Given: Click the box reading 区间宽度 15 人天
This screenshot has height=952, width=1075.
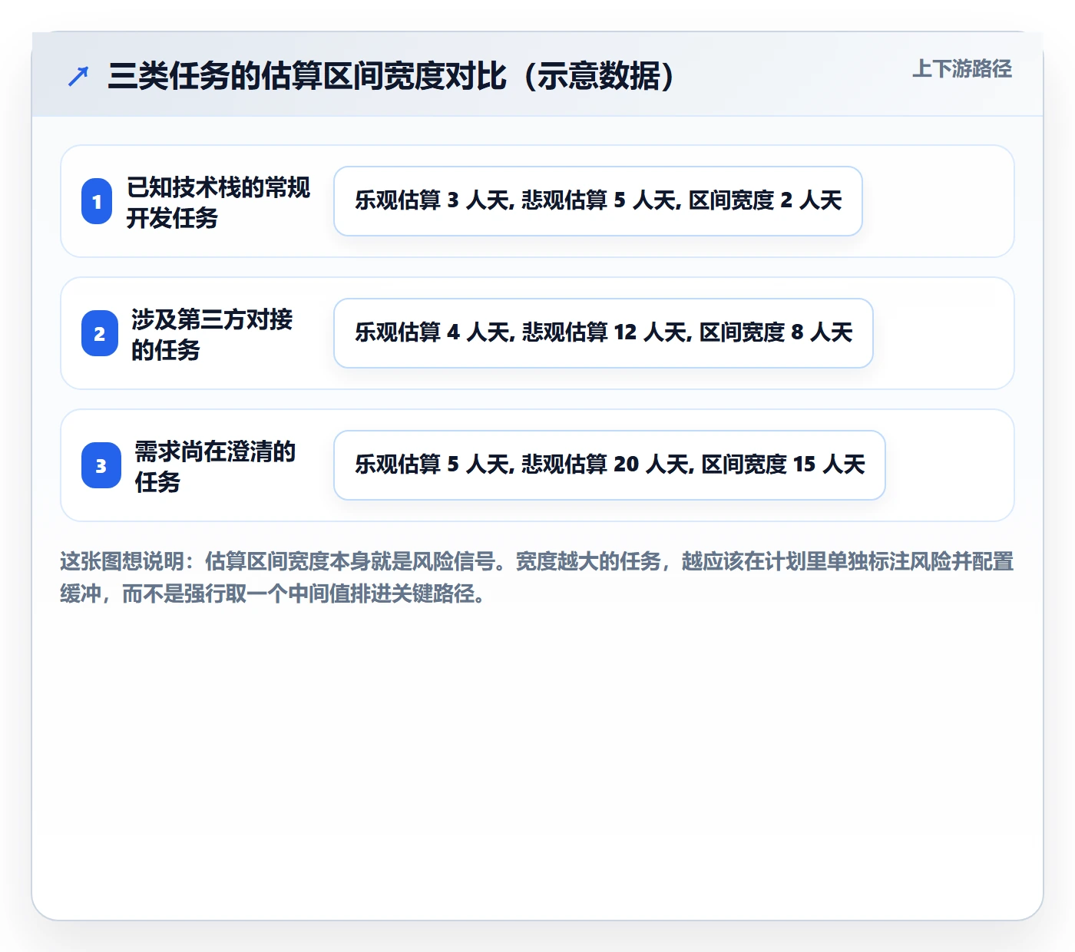Looking at the screenshot, I should point(610,465).
